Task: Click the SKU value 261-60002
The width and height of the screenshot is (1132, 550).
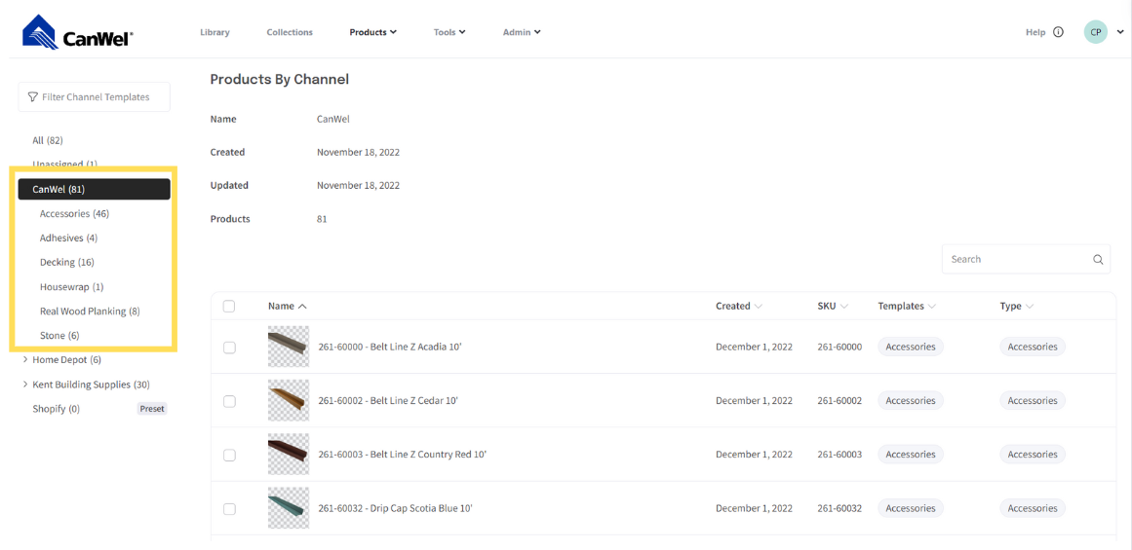Action: pyautogui.click(x=839, y=401)
